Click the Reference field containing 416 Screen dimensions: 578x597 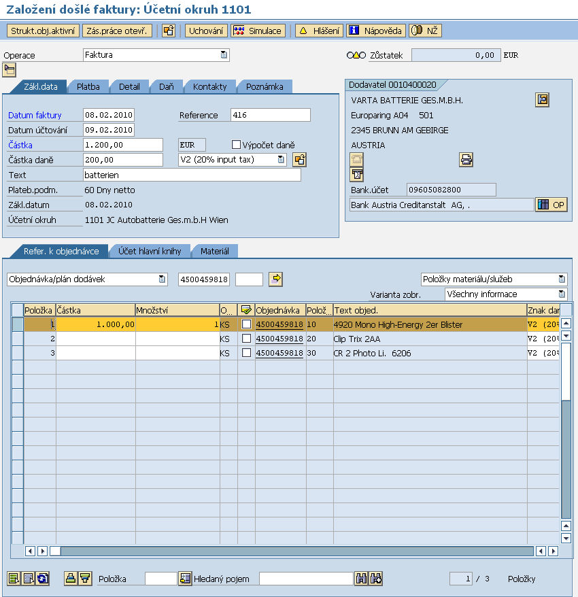[x=271, y=115]
